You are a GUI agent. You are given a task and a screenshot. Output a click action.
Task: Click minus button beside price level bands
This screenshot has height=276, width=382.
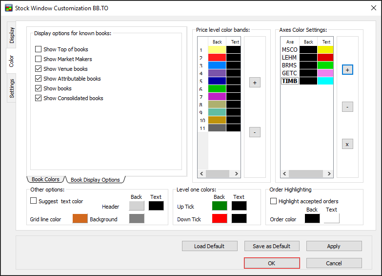click(255, 132)
